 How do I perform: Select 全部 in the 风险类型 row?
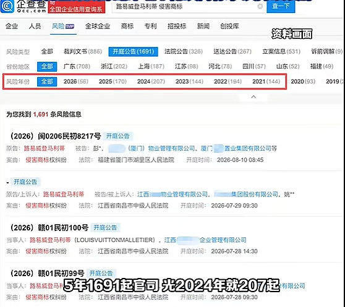click(47, 51)
